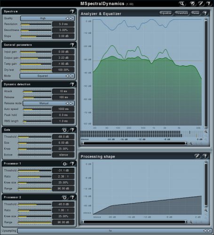Image resolution: width=214 pixels, height=235 pixels.
Task: Adjust the Processor 1 Ratio slider
Action: tap(35, 177)
